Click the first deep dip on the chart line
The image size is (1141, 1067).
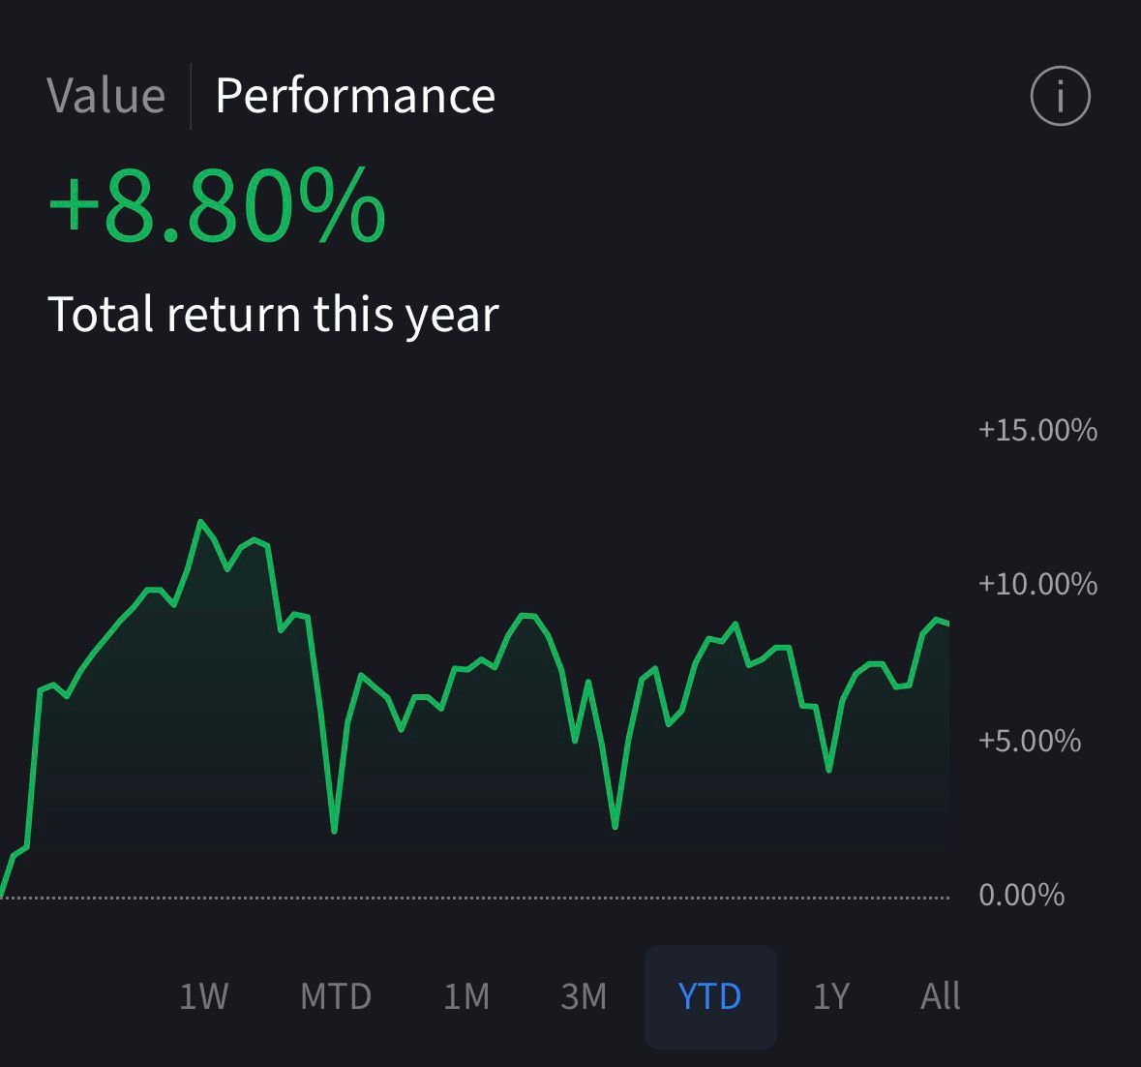tap(334, 830)
